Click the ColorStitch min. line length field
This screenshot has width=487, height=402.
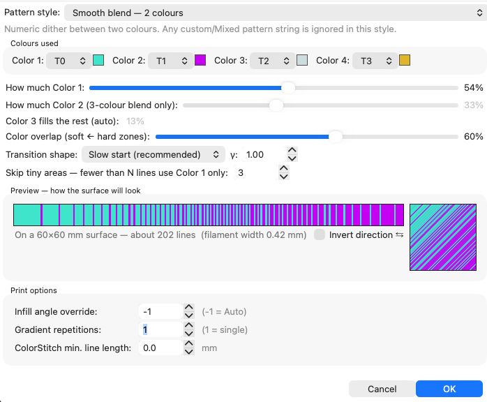point(160,348)
